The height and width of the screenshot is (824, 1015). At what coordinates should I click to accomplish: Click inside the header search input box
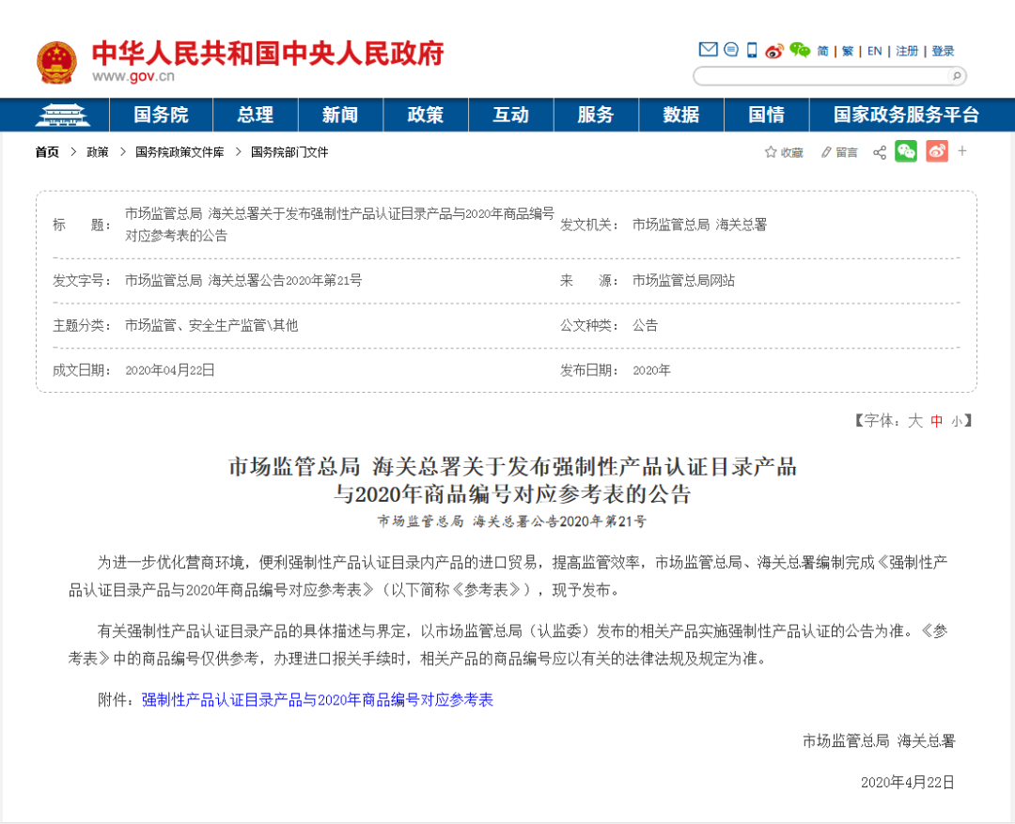[827, 76]
